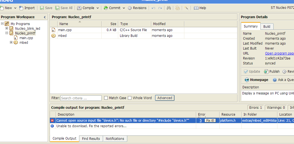This screenshot has height=144, width=294.
Task: Open the Homepage link
Action: pyautogui.click(x=257, y=80)
